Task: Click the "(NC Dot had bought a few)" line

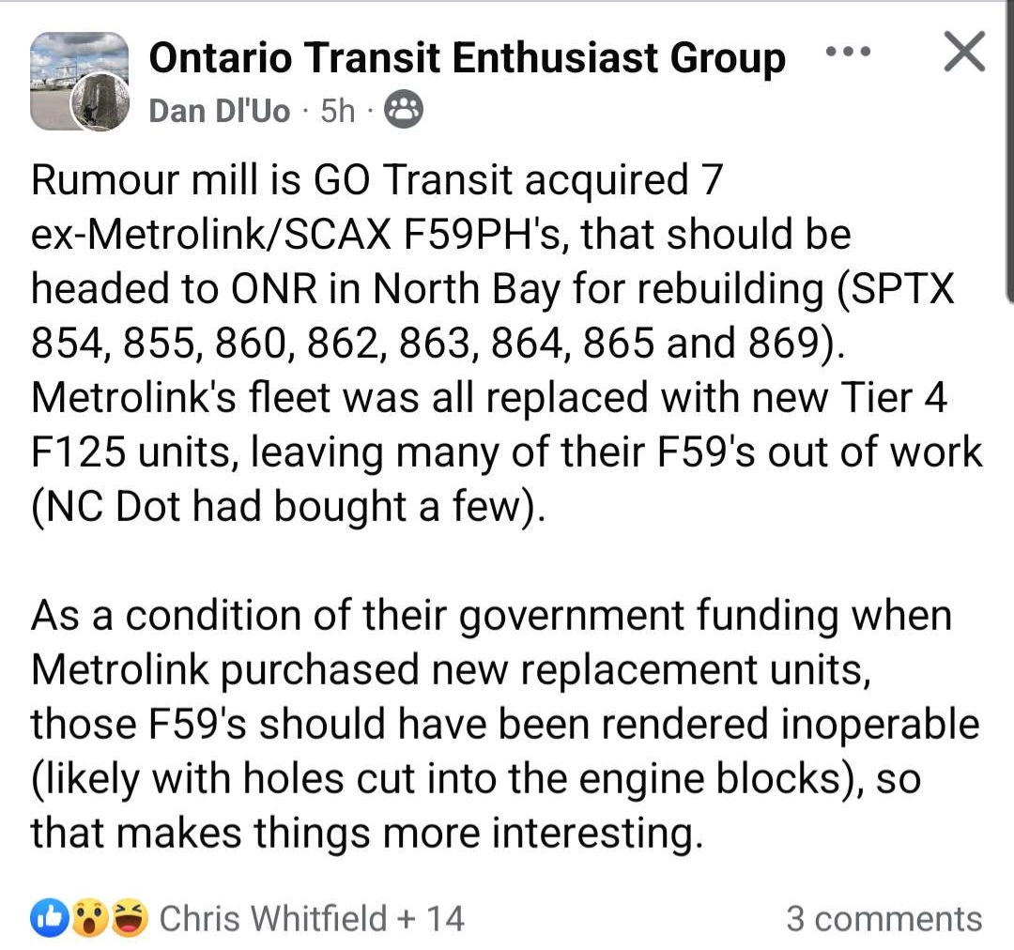Action: [288, 507]
